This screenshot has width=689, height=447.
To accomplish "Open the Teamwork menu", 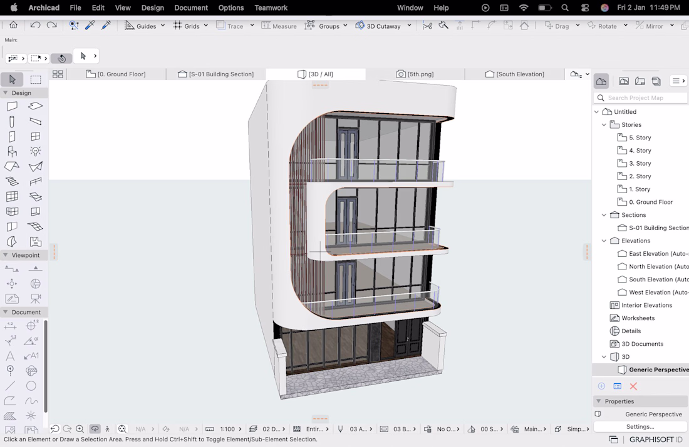I will pyautogui.click(x=271, y=8).
